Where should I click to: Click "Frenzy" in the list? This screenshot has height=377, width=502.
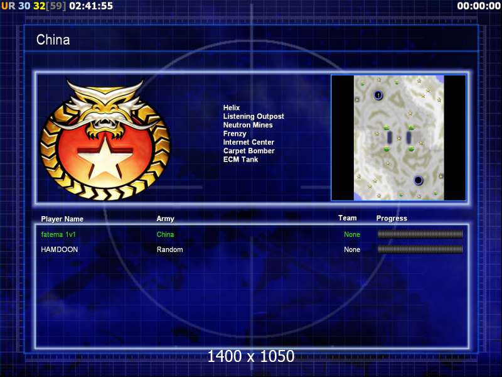(x=235, y=134)
